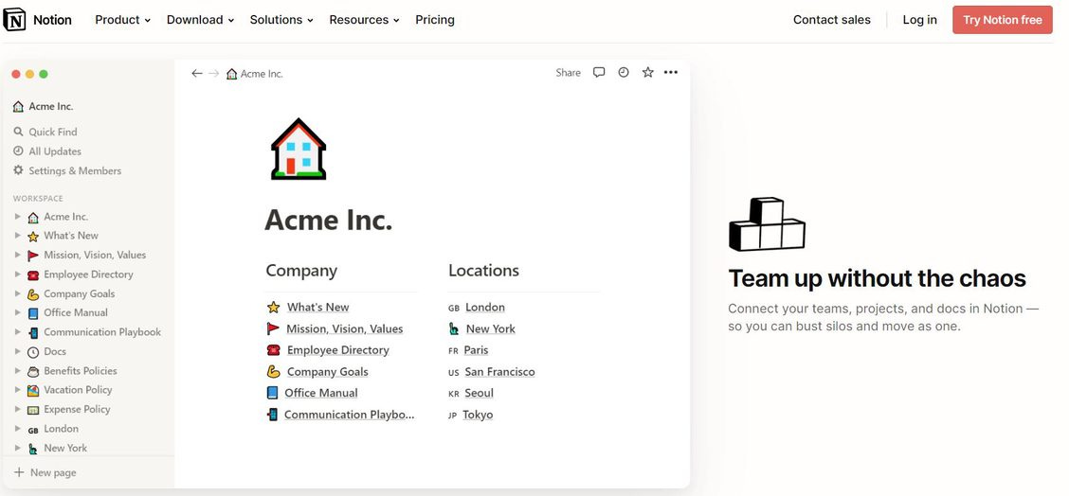Click Log in

coord(919,20)
